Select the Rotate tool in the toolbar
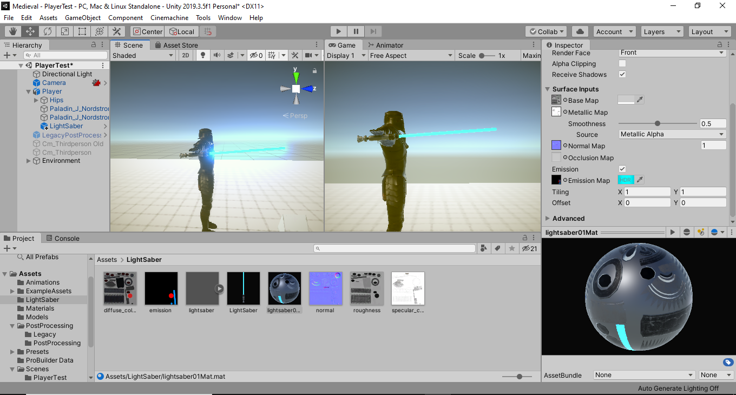Viewport: 736px width, 395px height. tap(48, 31)
